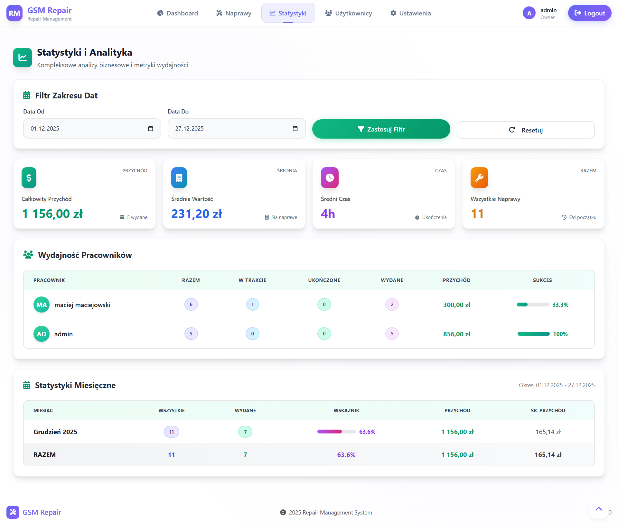Click the history icon beside Od początku
Screen dimensions: 618x528
pos(564,217)
